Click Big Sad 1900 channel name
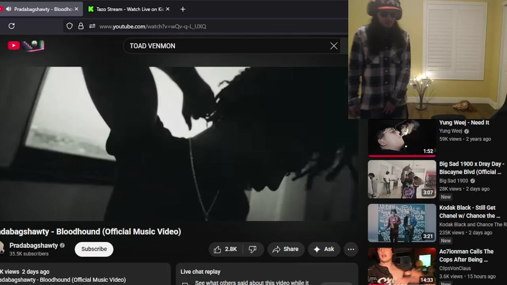The image size is (507, 285). pyautogui.click(x=454, y=180)
